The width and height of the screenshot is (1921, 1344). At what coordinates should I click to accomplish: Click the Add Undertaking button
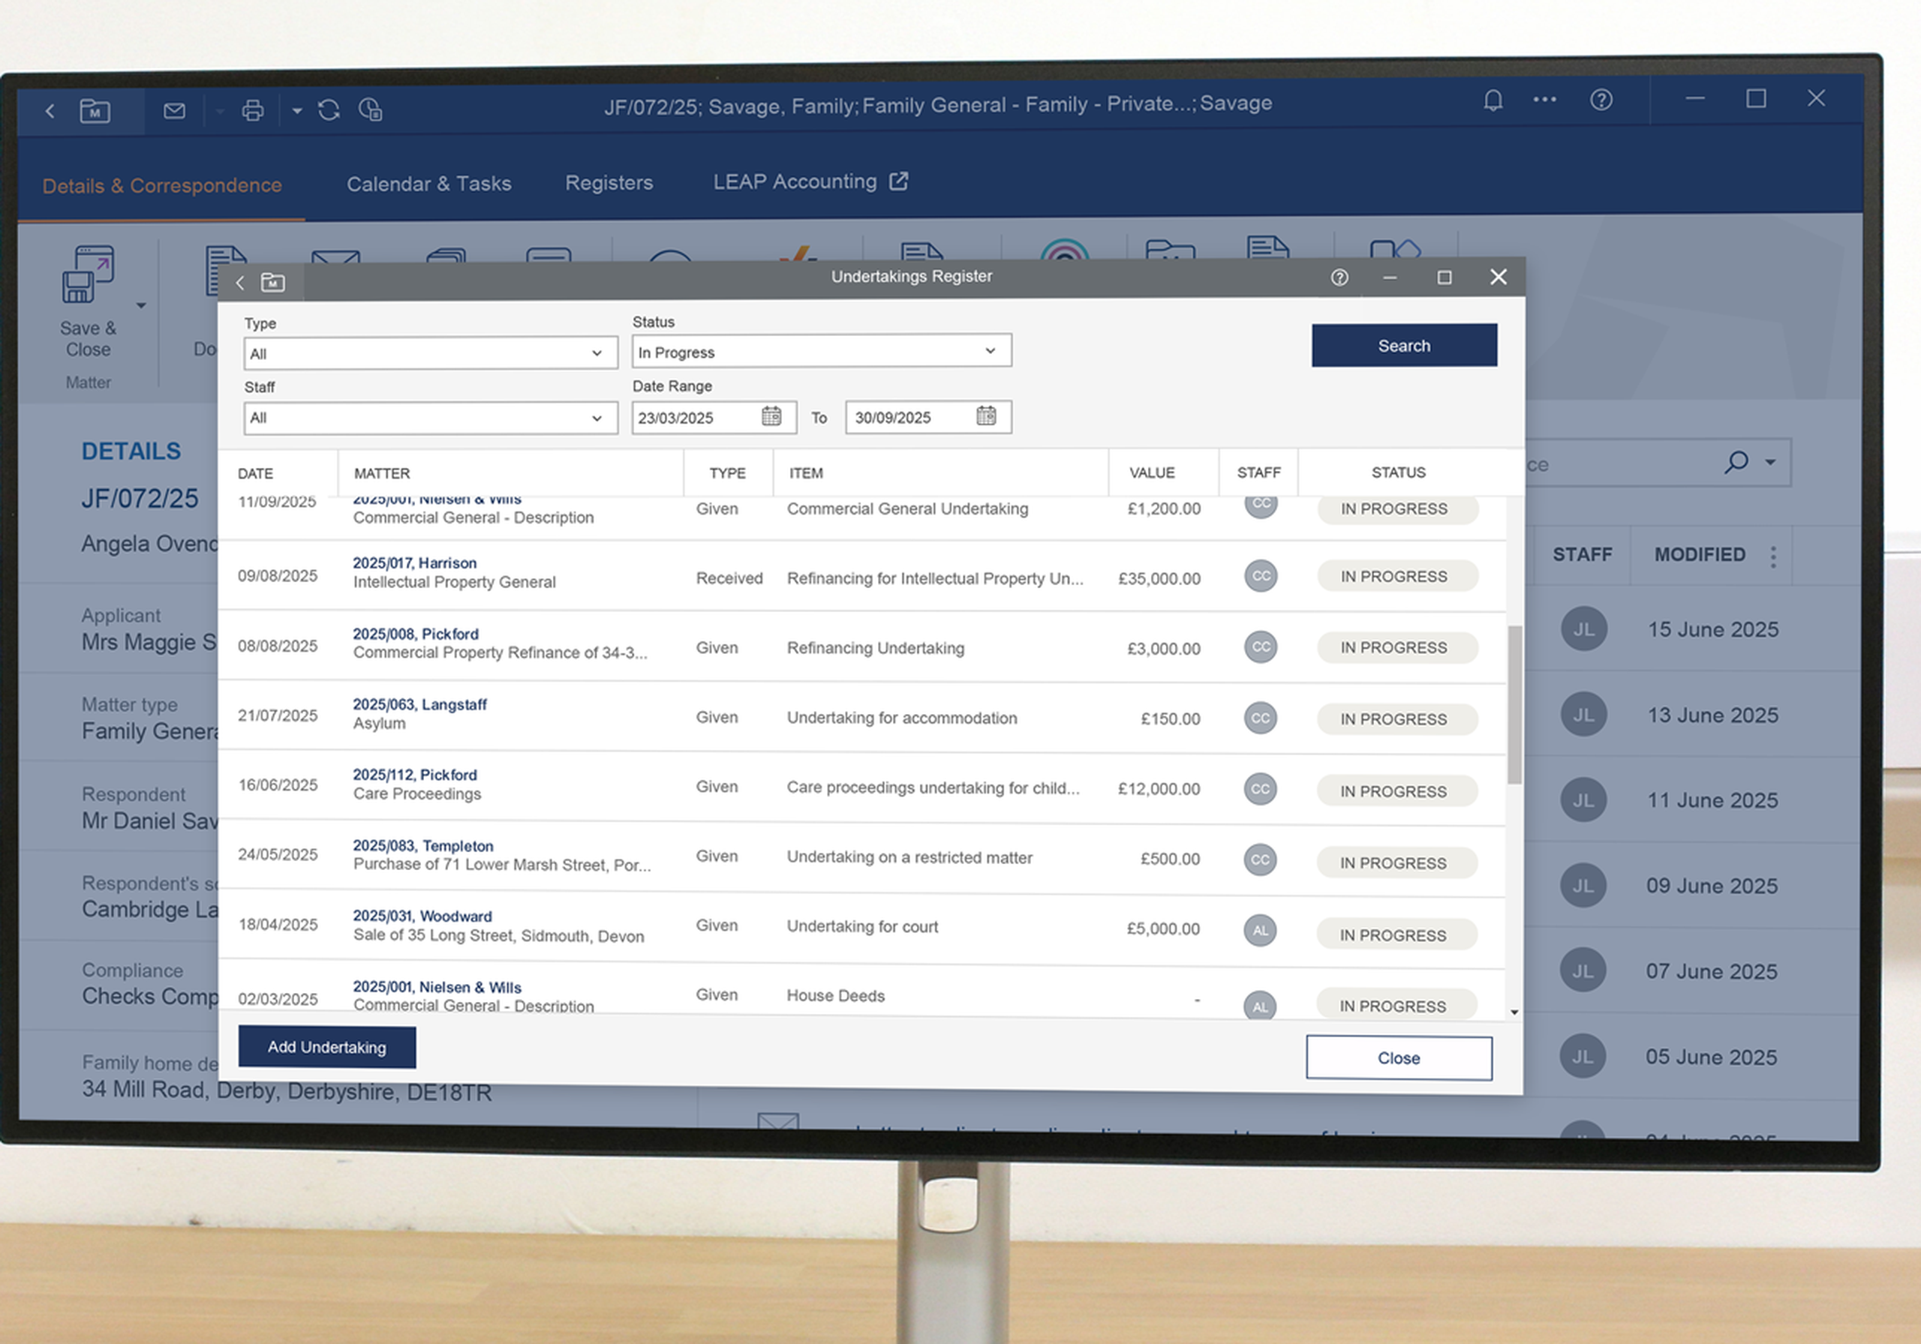point(326,1047)
